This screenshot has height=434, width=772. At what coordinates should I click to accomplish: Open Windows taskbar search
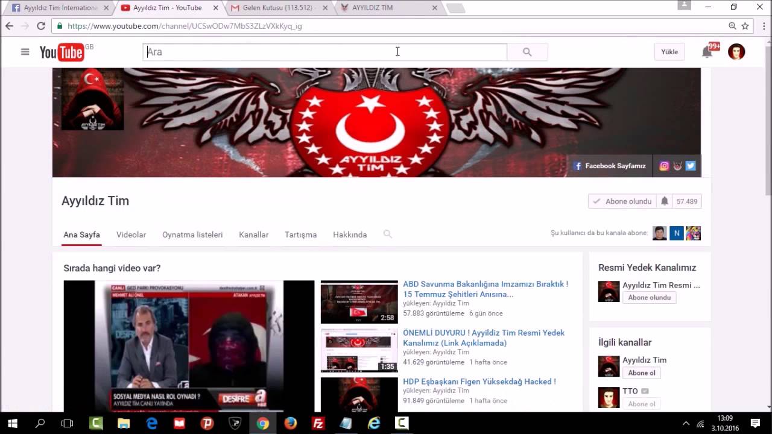[40, 423]
